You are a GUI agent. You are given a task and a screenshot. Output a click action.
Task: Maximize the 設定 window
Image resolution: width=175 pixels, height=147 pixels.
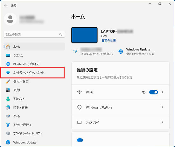point(160,4)
